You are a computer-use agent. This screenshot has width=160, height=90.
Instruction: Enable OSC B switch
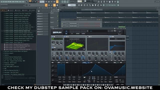[87, 37]
